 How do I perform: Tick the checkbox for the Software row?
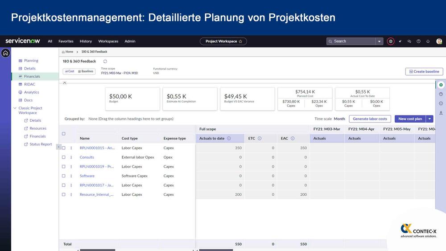click(64, 176)
